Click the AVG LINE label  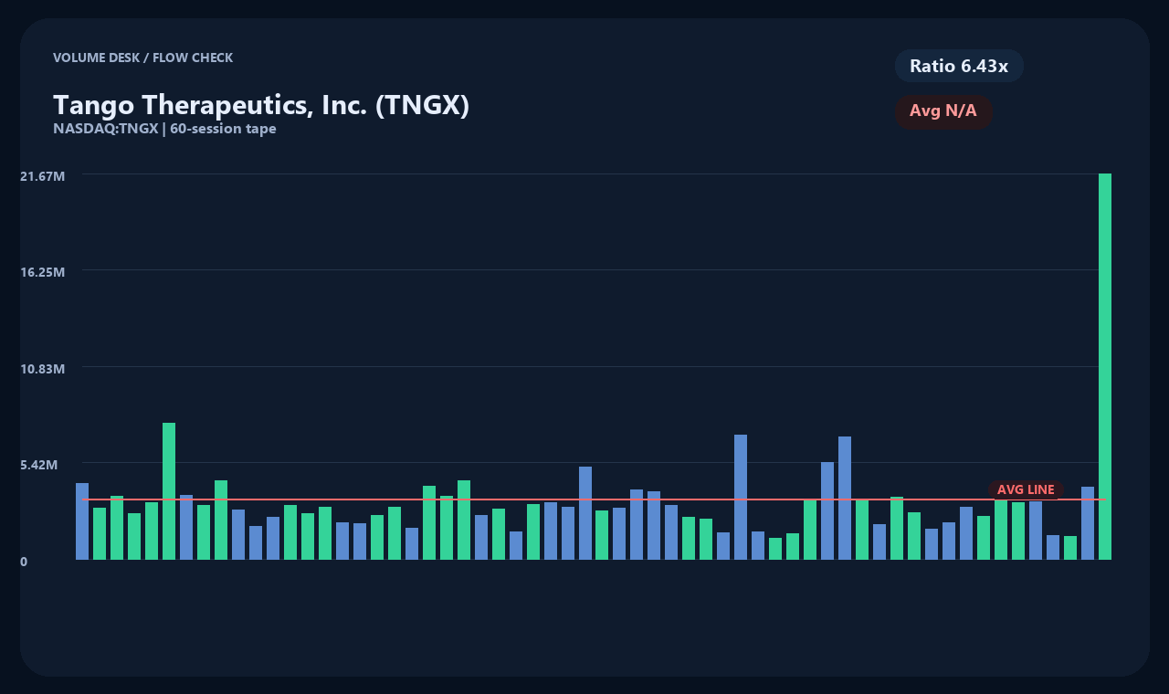[1026, 490]
